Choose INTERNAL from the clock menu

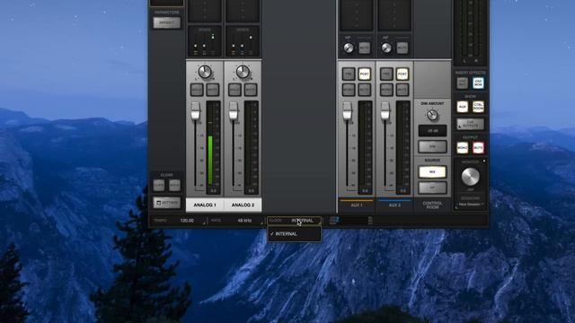click(x=295, y=233)
